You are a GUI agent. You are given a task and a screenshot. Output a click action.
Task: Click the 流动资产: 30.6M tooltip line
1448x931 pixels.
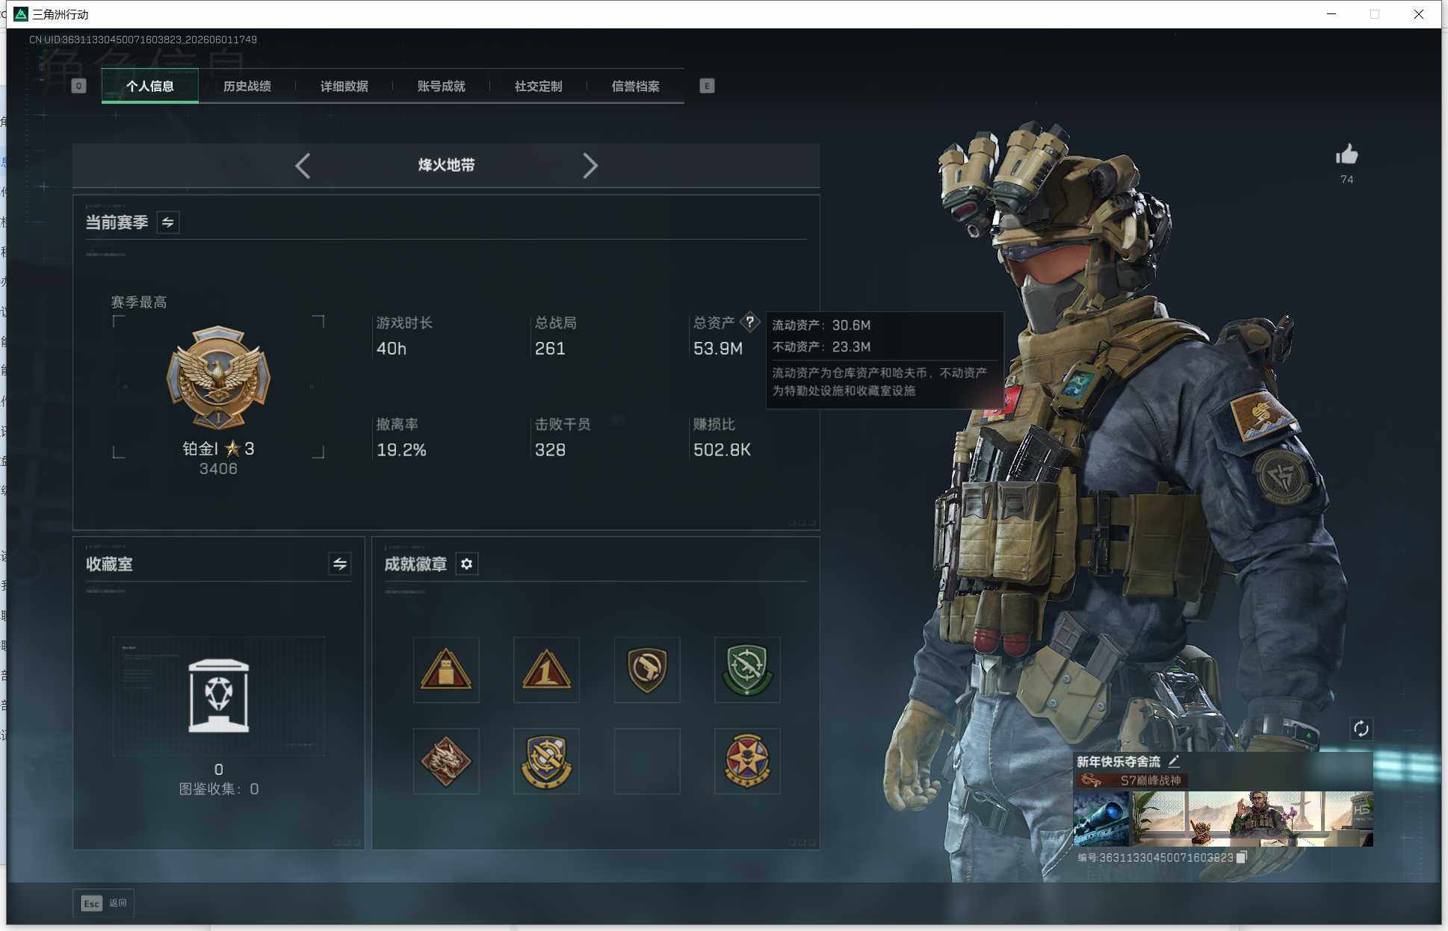(821, 326)
